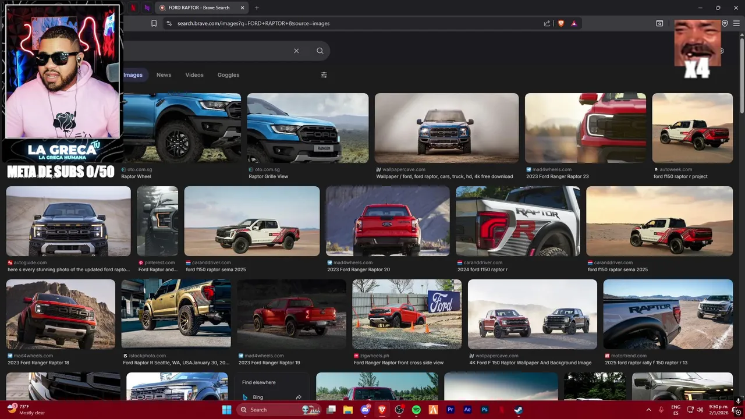Open the ENG ES language switcher
The image size is (745, 419).
coord(676,410)
